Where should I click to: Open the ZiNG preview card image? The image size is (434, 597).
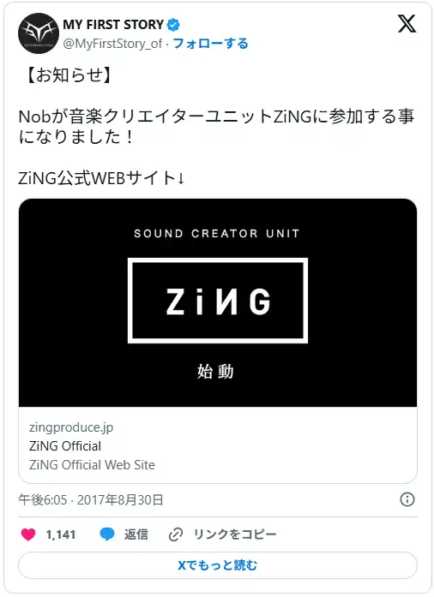(217, 302)
